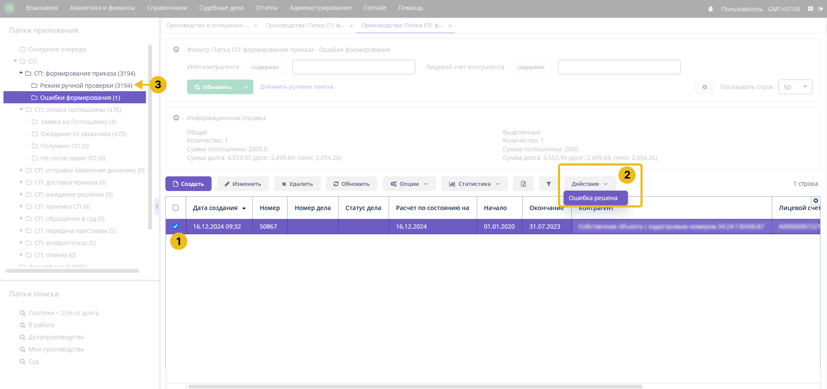This screenshot has width=827, height=389.
Task: Collapse the Информационная справка section
Action: tap(176, 118)
